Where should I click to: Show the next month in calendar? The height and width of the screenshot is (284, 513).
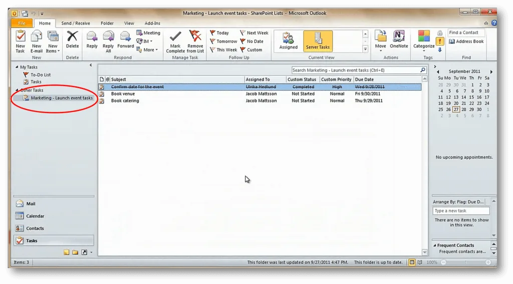point(491,71)
